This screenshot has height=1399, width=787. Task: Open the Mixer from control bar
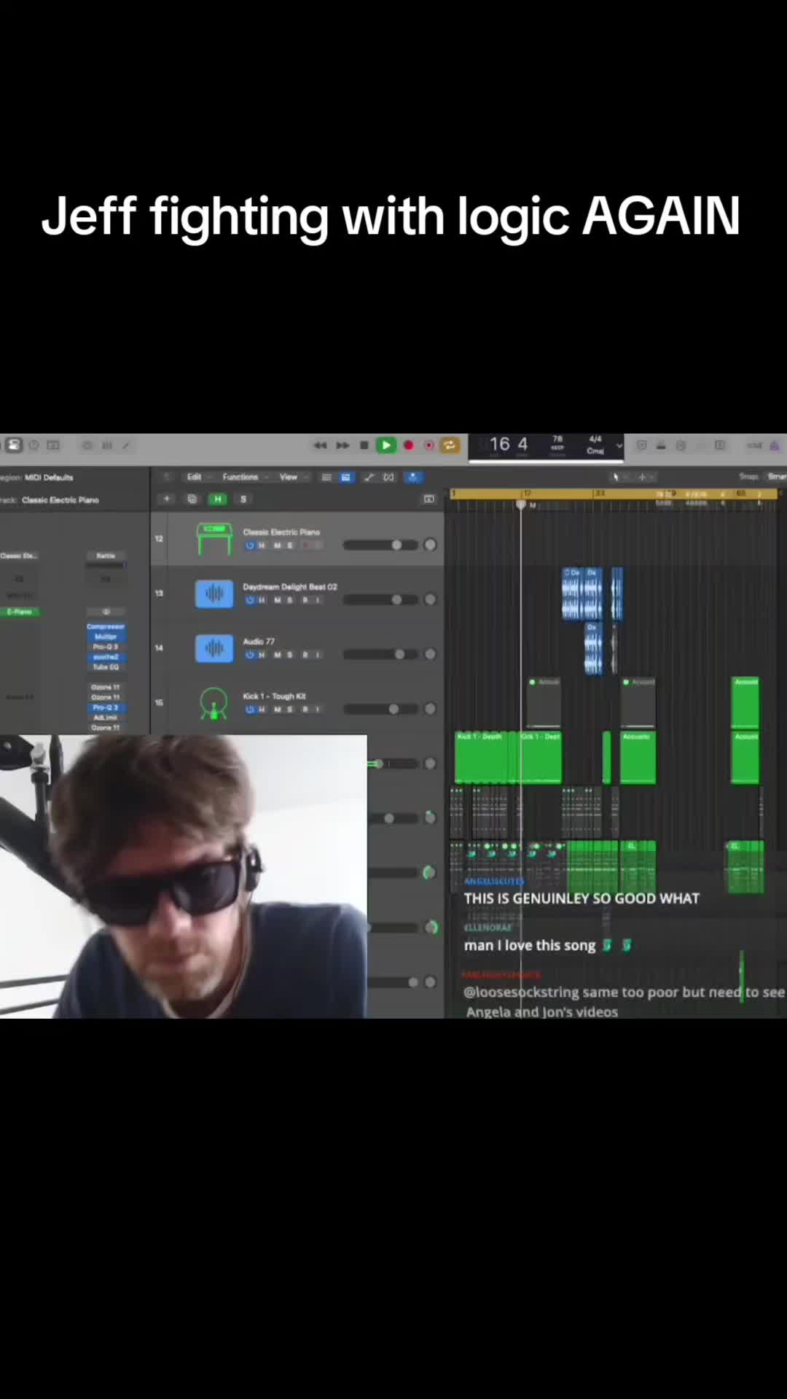[x=106, y=445]
